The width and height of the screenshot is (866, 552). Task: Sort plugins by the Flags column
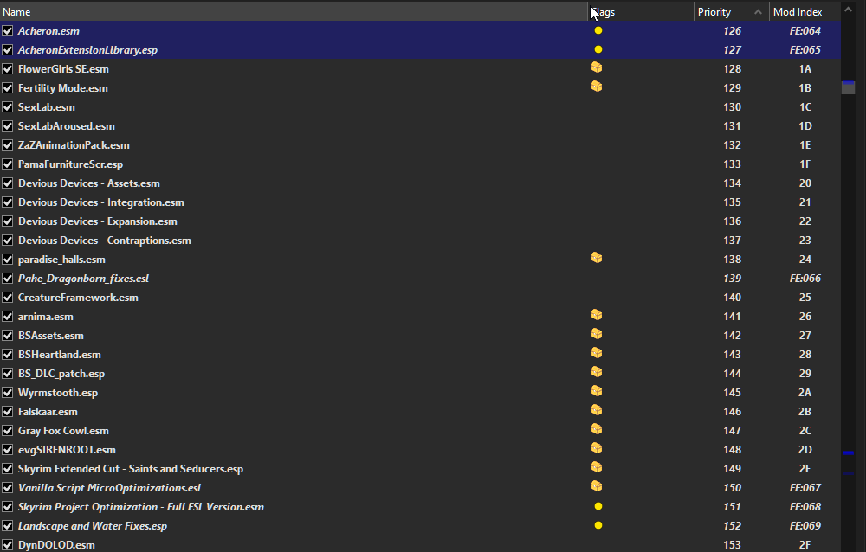tap(641, 11)
